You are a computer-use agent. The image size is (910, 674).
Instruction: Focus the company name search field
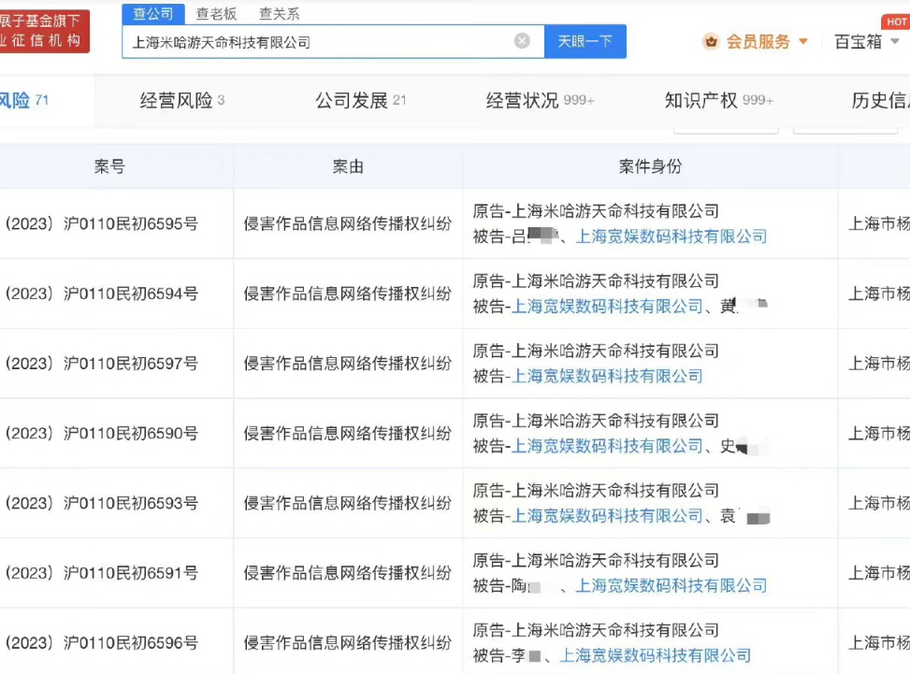318,42
